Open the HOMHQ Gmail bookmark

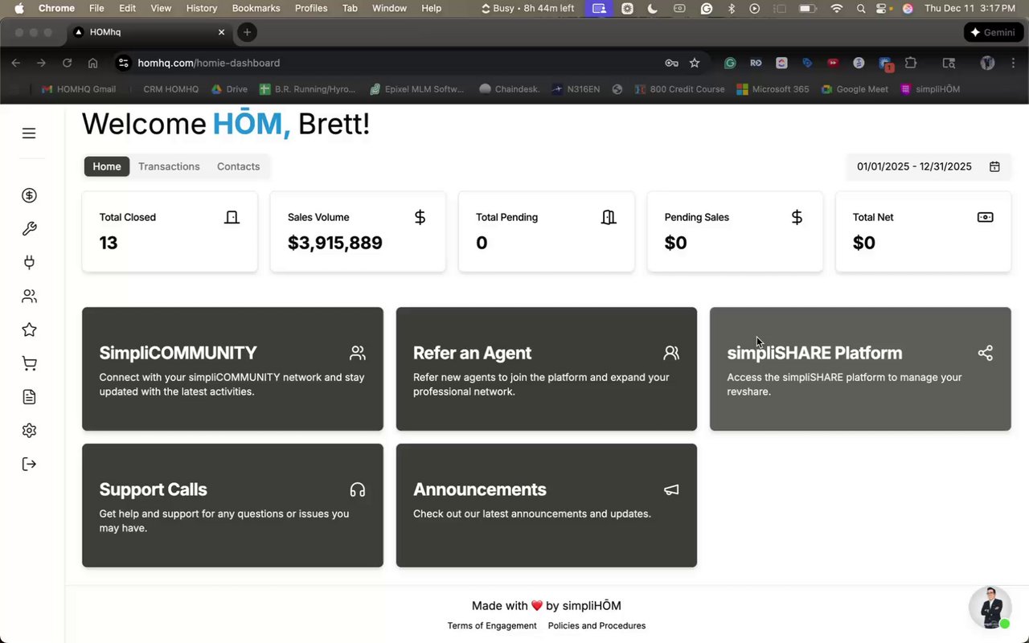coord(79,89)
